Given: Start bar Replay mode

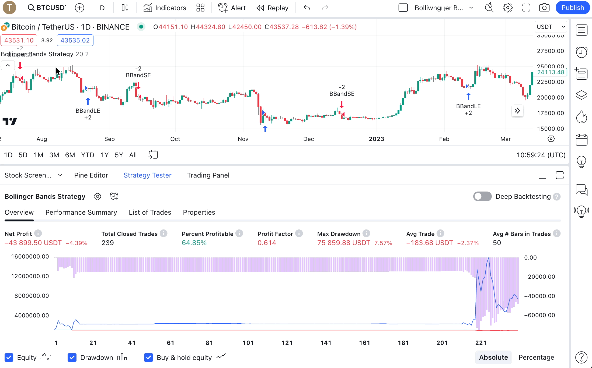Looking at the screenshot, I should [273, 8].
